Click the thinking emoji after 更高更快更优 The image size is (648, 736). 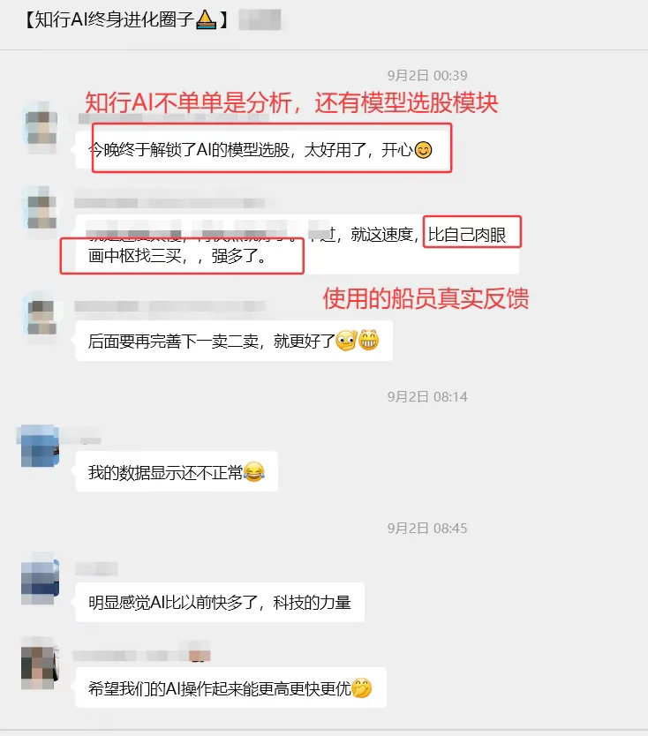coord(362,688)
